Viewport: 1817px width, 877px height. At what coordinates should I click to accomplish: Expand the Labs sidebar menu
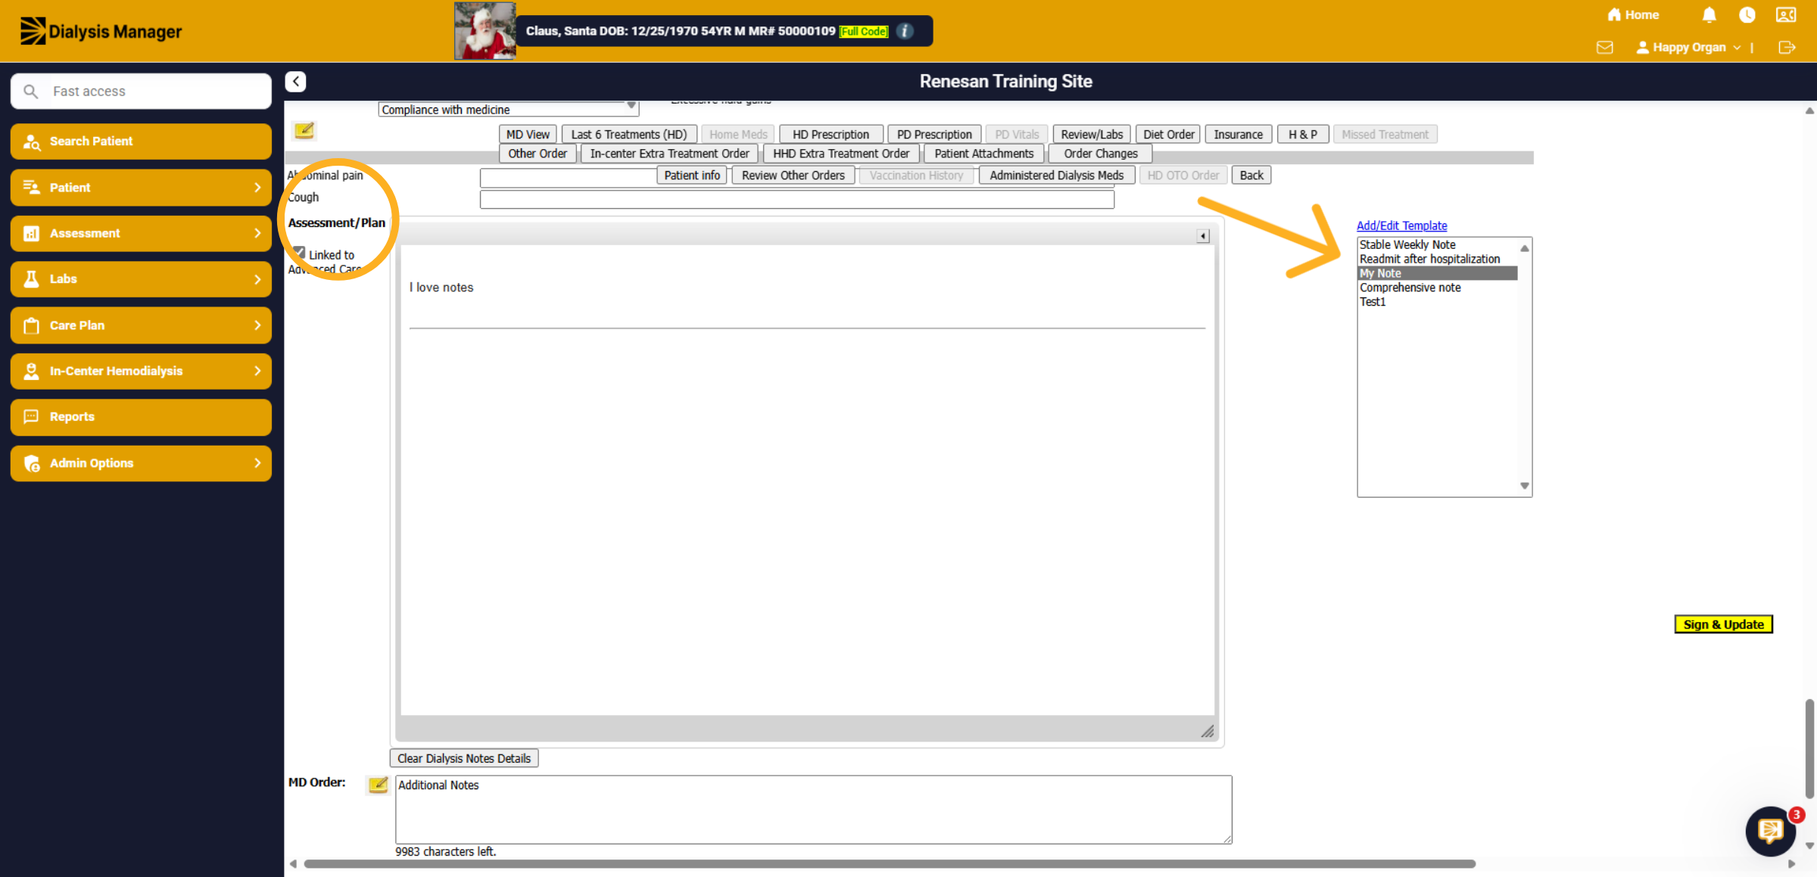141,279
